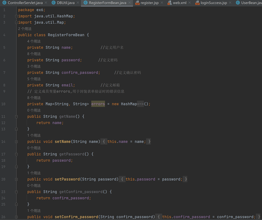This screenshot has height=220, width=262.
Task: Click line number 4 in the gutter
Action: coord(4,35)
